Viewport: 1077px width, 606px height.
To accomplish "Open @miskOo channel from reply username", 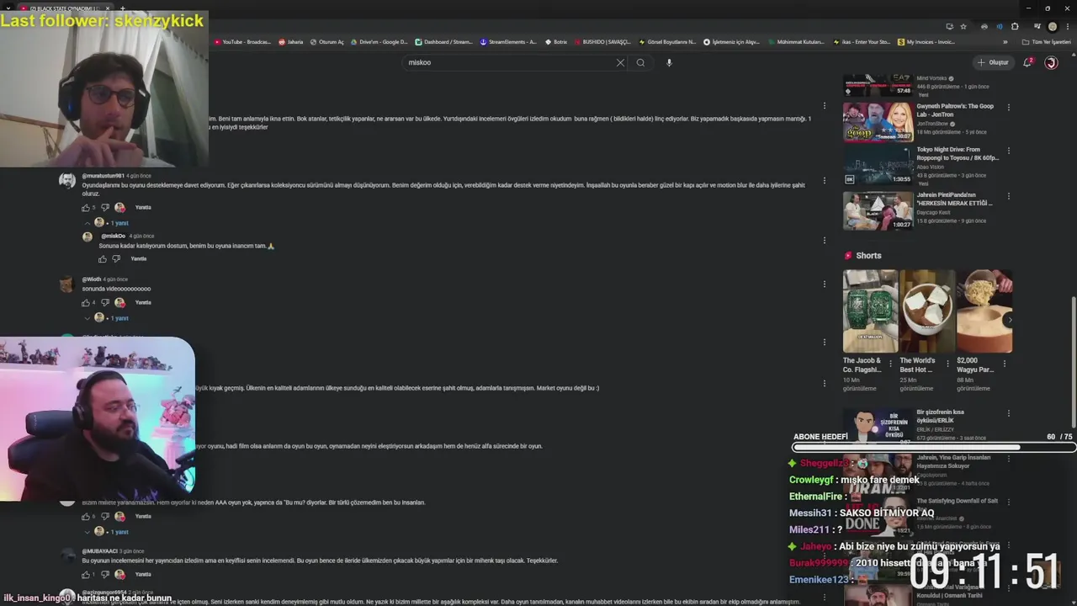I will [113, 236].
